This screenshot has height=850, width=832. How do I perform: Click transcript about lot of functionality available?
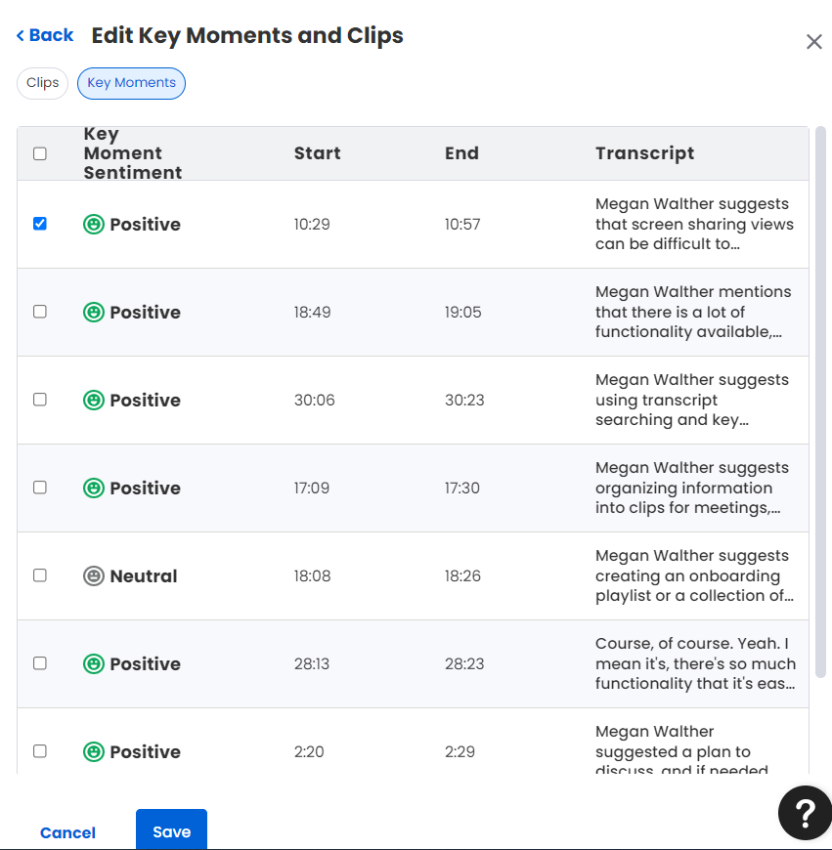[x=693, y=312]
